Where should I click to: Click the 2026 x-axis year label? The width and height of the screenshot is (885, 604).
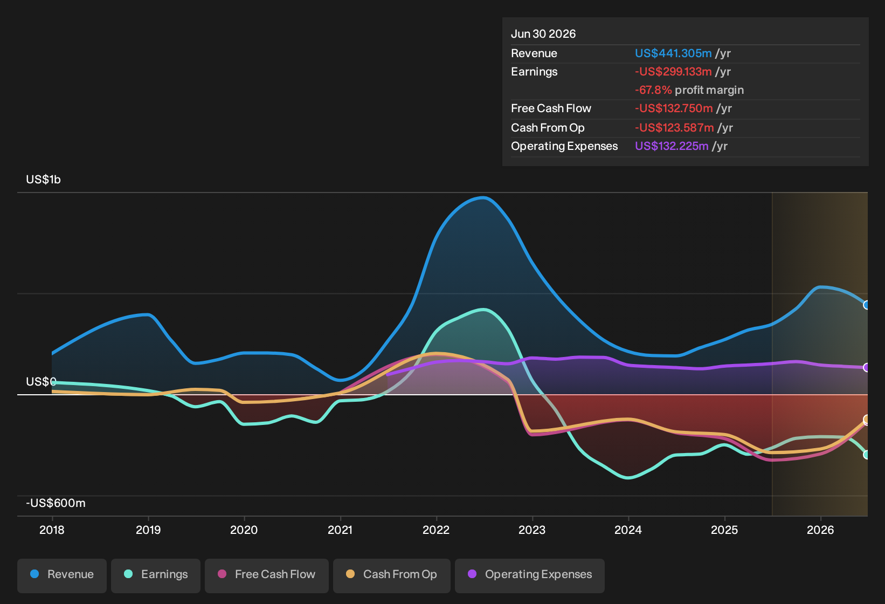tap(820, 530)
